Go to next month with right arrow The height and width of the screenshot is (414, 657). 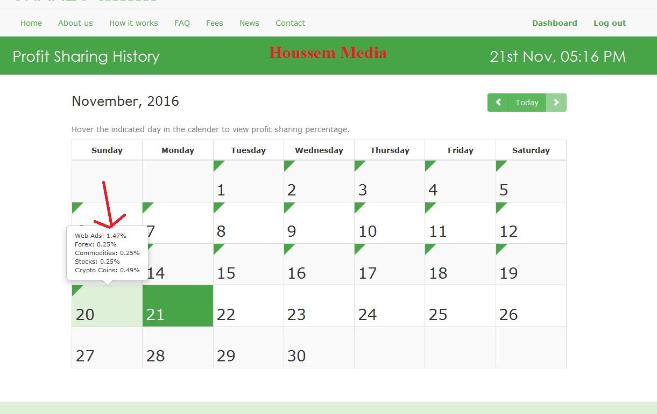click(x=556, y=103)
